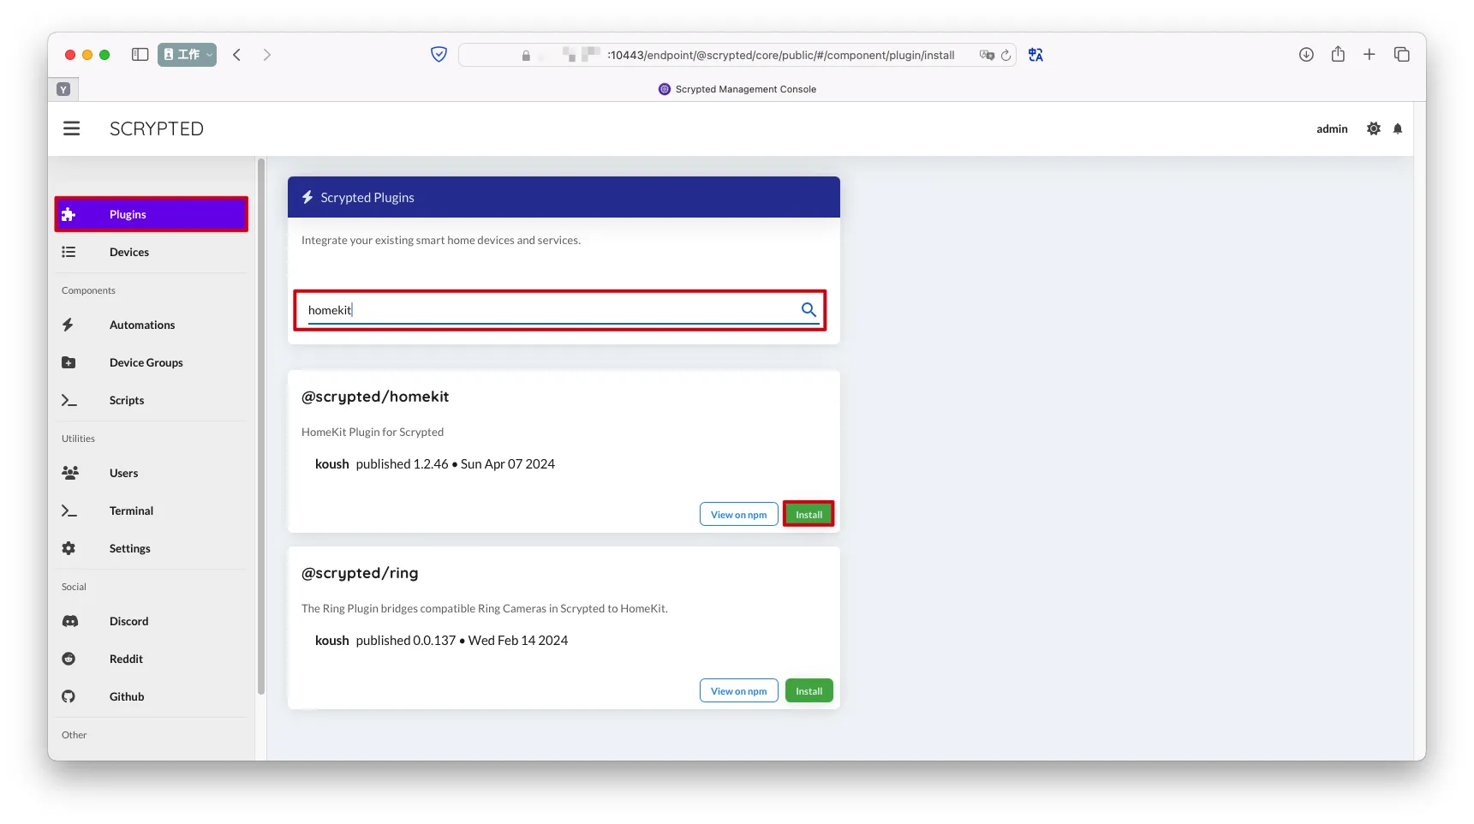Click the Terminal prompt icon
The height and width of the screenshot is (824, 1474).
click(69, 511)
